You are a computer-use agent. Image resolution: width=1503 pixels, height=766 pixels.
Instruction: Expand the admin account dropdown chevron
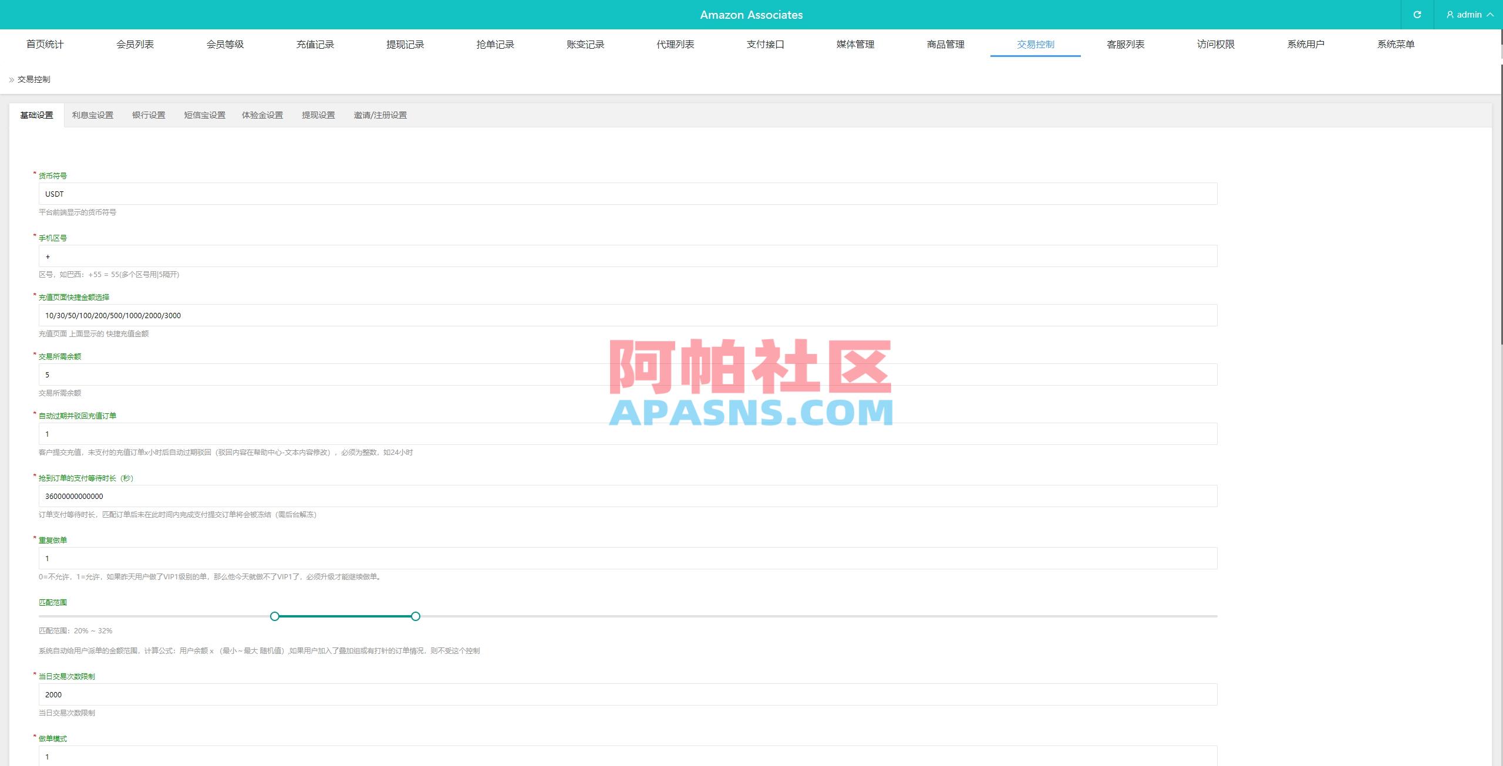pos(1492,15)
